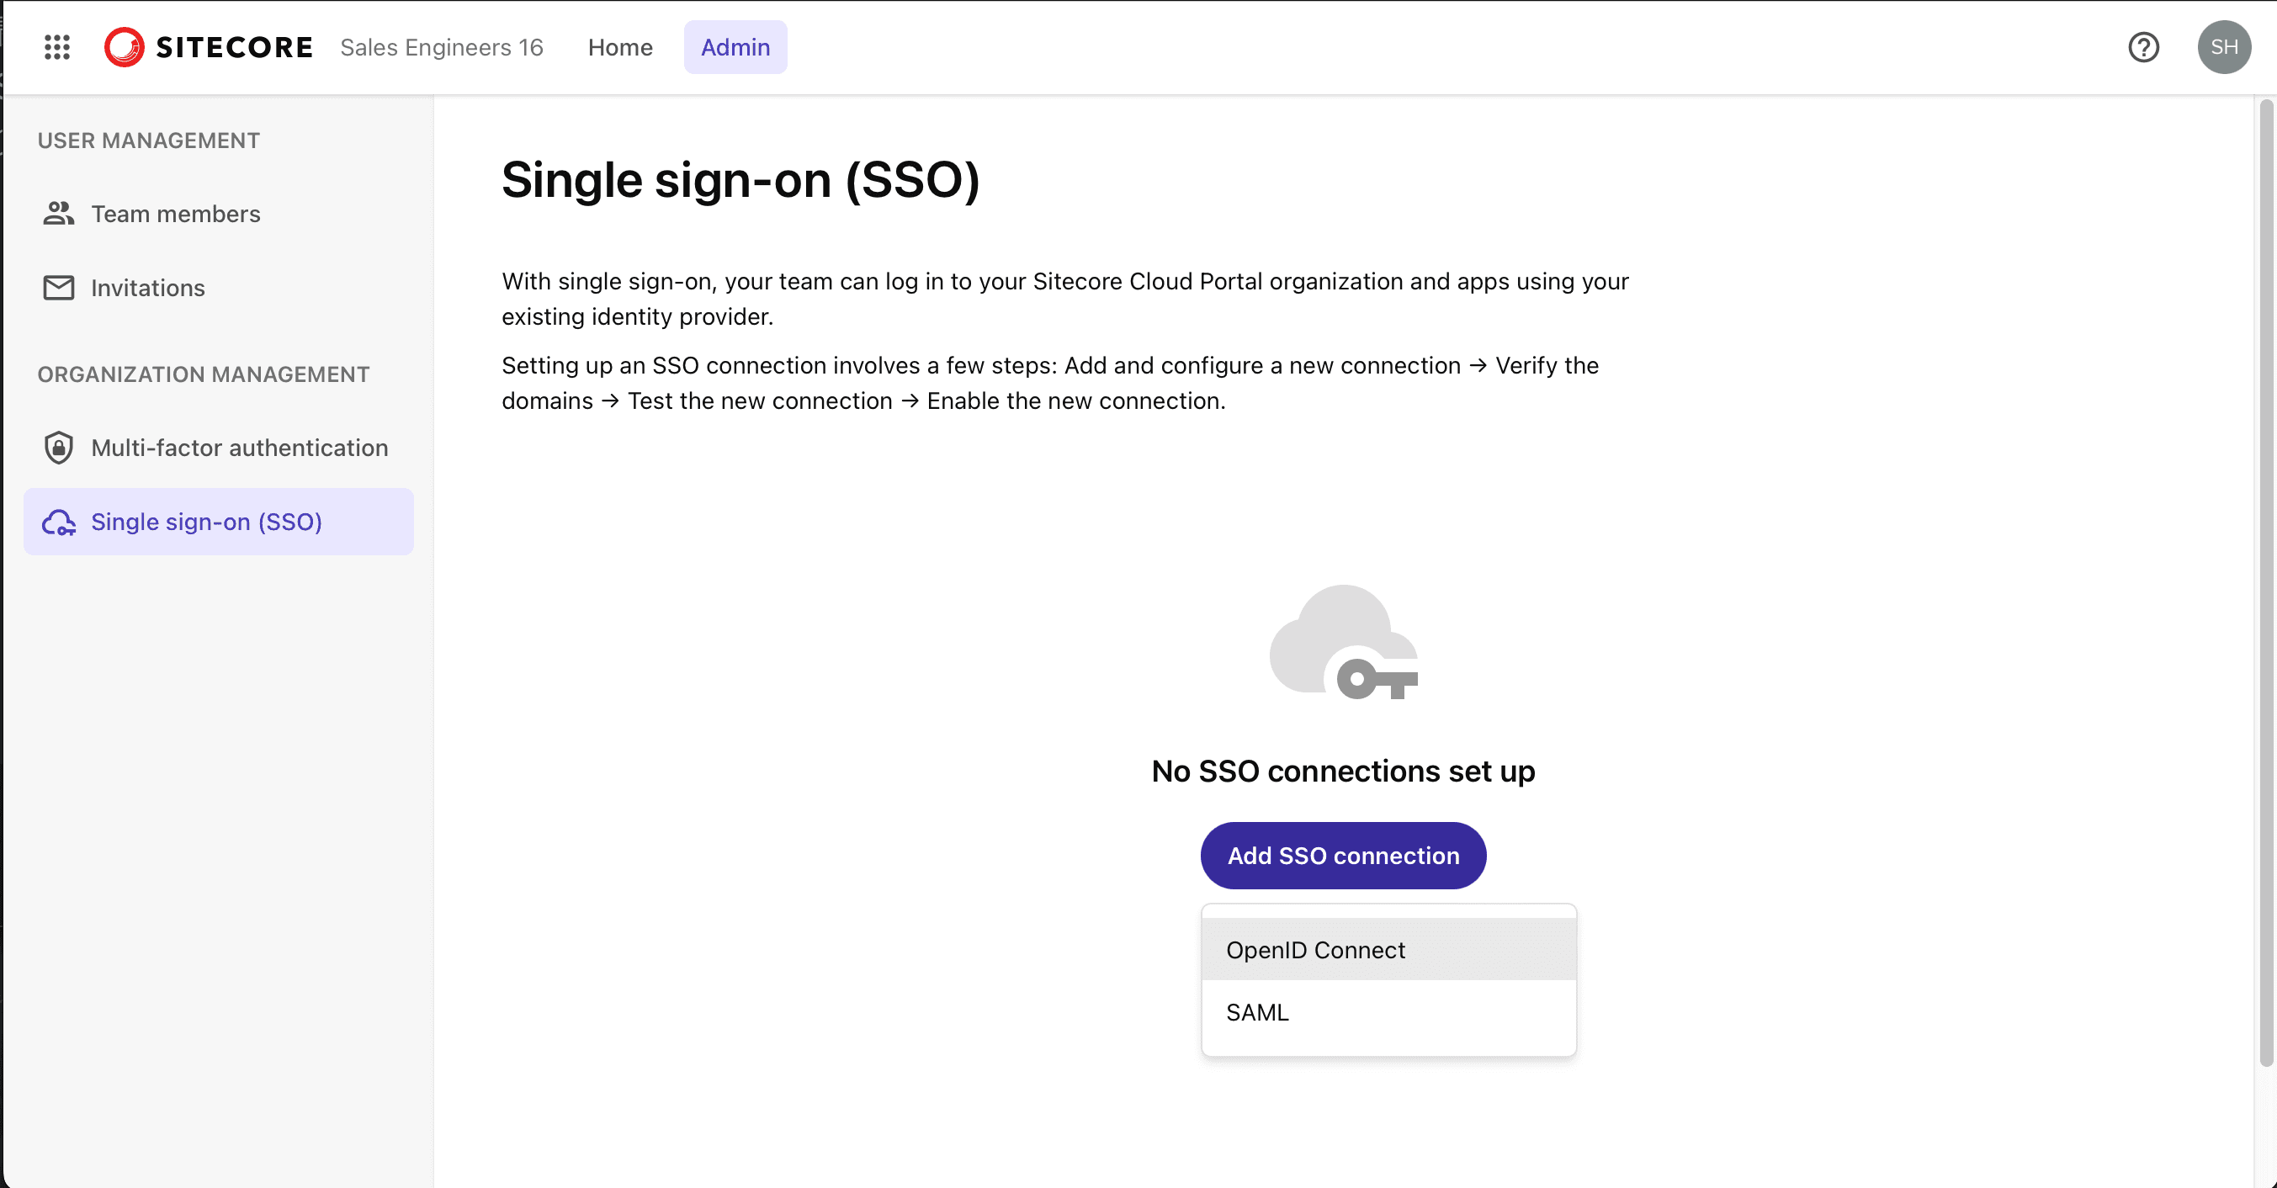The width and height of the screenshot is (2277, 1188).
Task: Select Single sign-on (SSO) in sidebar
Action: 206,522
